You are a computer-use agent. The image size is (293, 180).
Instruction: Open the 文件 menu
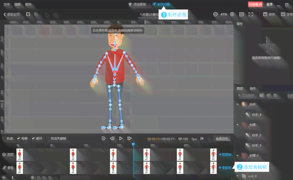click(x=6, y=4)
